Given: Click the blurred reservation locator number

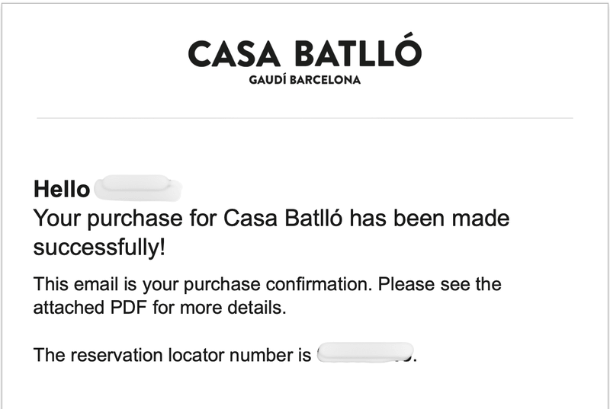Looking at the screenshot, I should coord(364,353).
